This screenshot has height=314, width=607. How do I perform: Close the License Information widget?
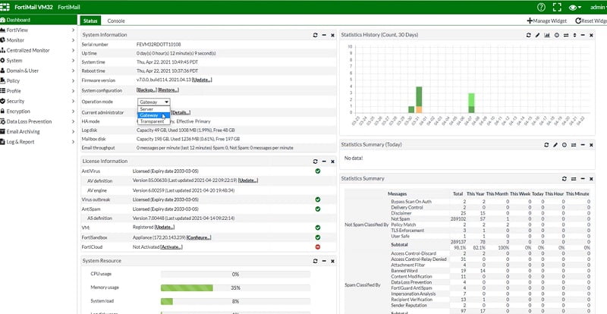[332, 162]
